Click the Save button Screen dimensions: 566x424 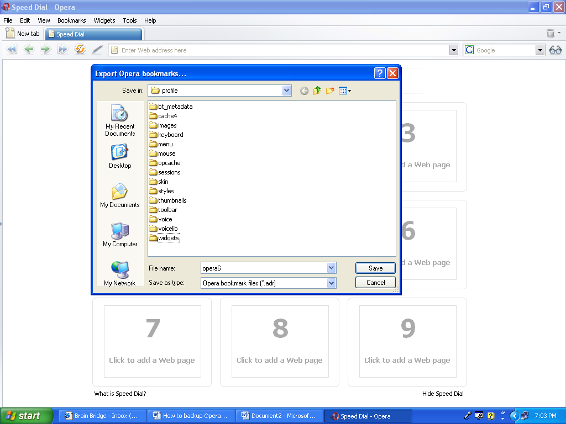pyautogui.click(x=375, y=268)
